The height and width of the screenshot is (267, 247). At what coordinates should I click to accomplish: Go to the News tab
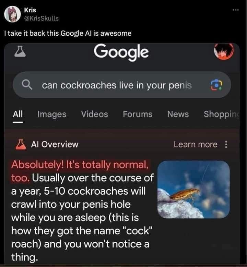coord(178,114)
